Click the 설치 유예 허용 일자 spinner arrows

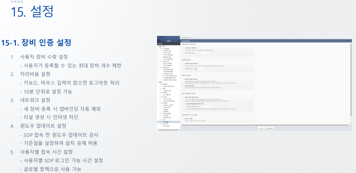click(x=212, y=106)
